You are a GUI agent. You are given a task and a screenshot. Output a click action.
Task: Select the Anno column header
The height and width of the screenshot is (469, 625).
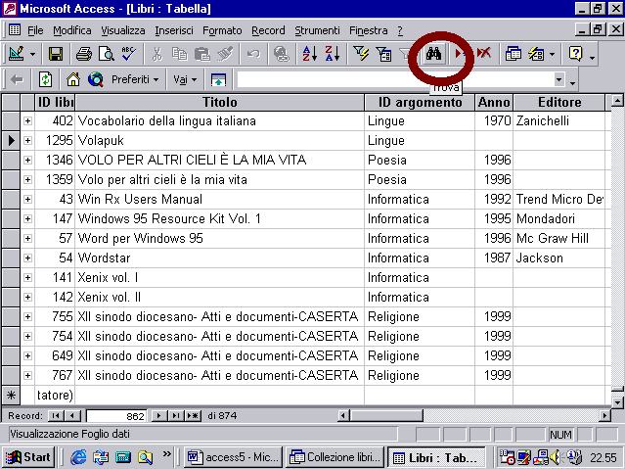[494, 102]
